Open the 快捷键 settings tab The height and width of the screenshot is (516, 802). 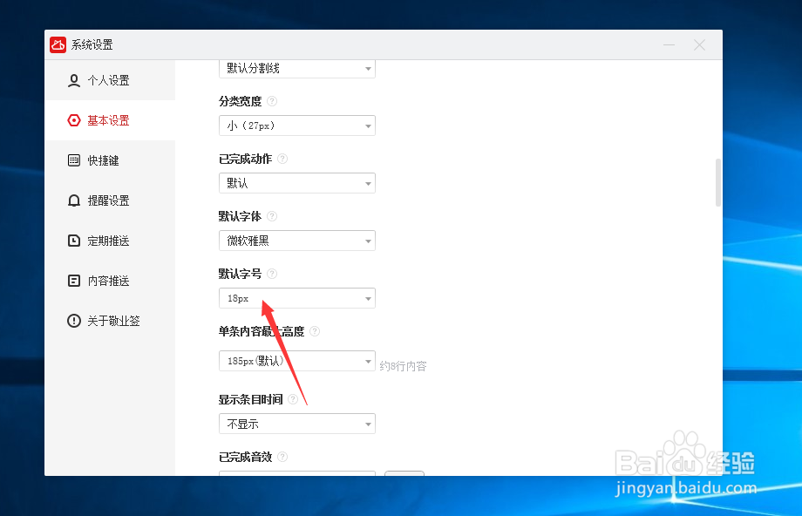click(110, 160)
